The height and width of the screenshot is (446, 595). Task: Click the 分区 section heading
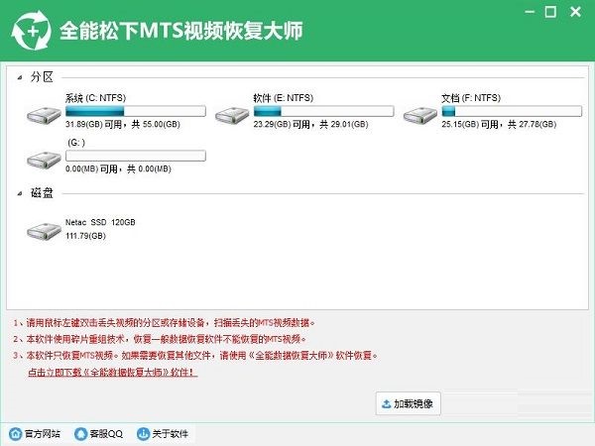pos(42,77)
